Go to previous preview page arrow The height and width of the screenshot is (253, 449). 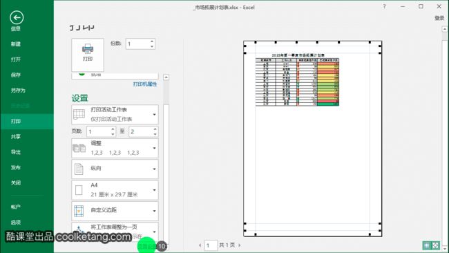[x=200, y=245]
